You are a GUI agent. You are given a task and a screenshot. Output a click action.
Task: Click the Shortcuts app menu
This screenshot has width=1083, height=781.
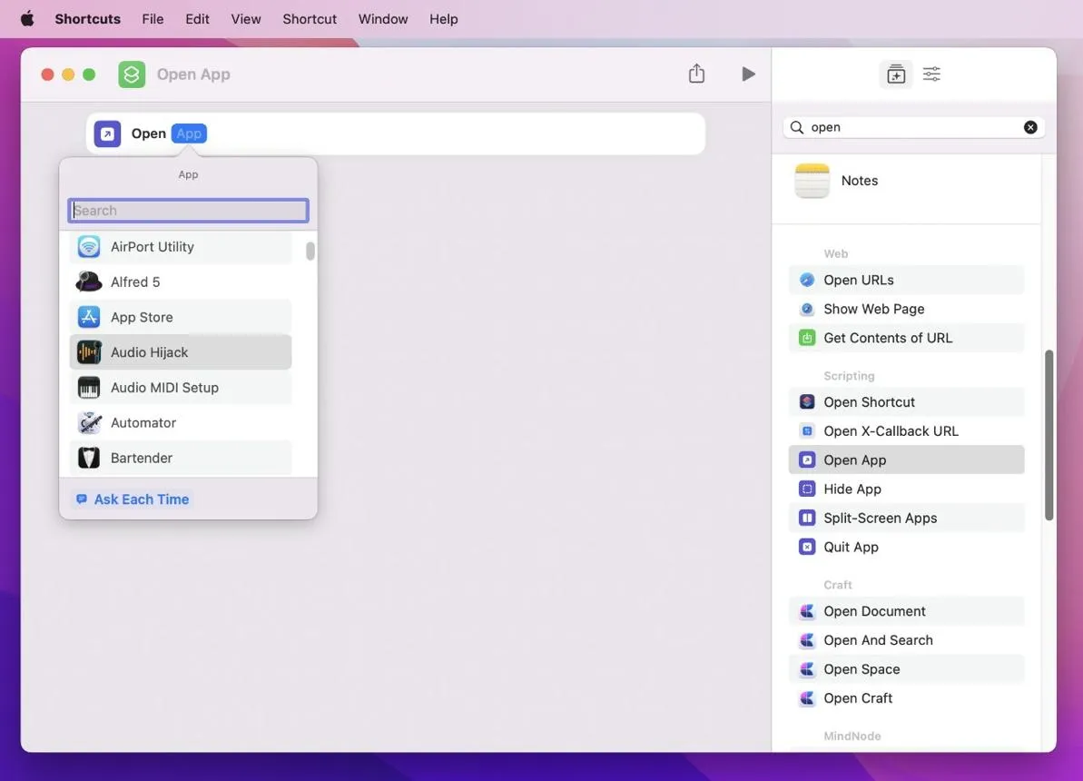88,19
